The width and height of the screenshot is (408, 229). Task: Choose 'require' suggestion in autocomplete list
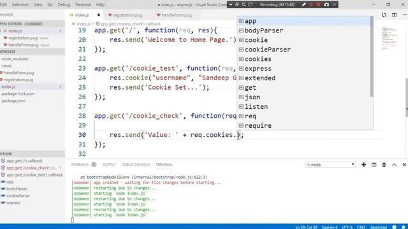point(303,126)
